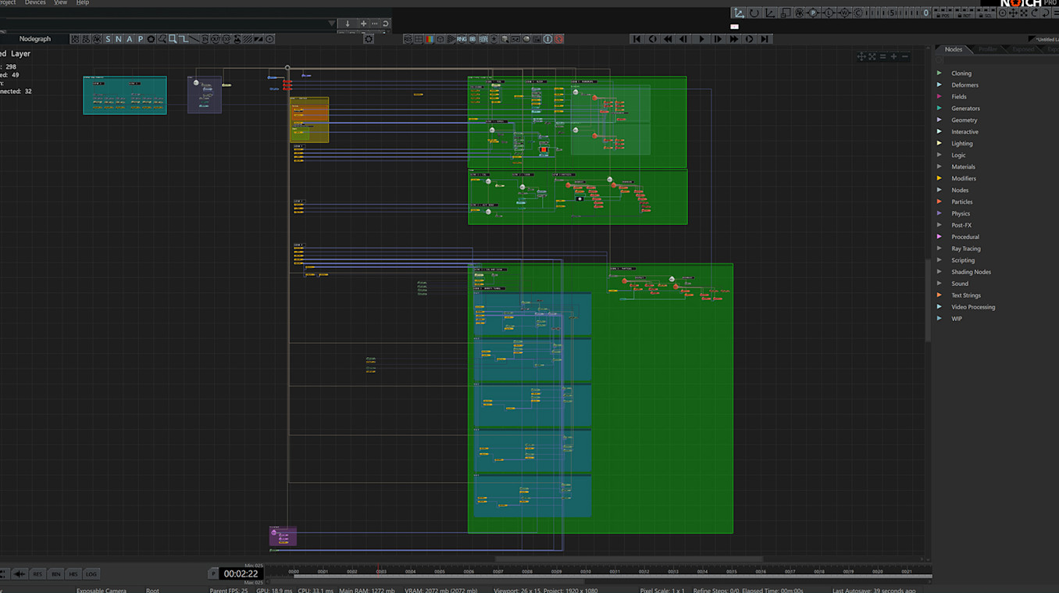Click the down arrow button in top bar
The image size is (1059, 593).
click(x=348, y=23)
